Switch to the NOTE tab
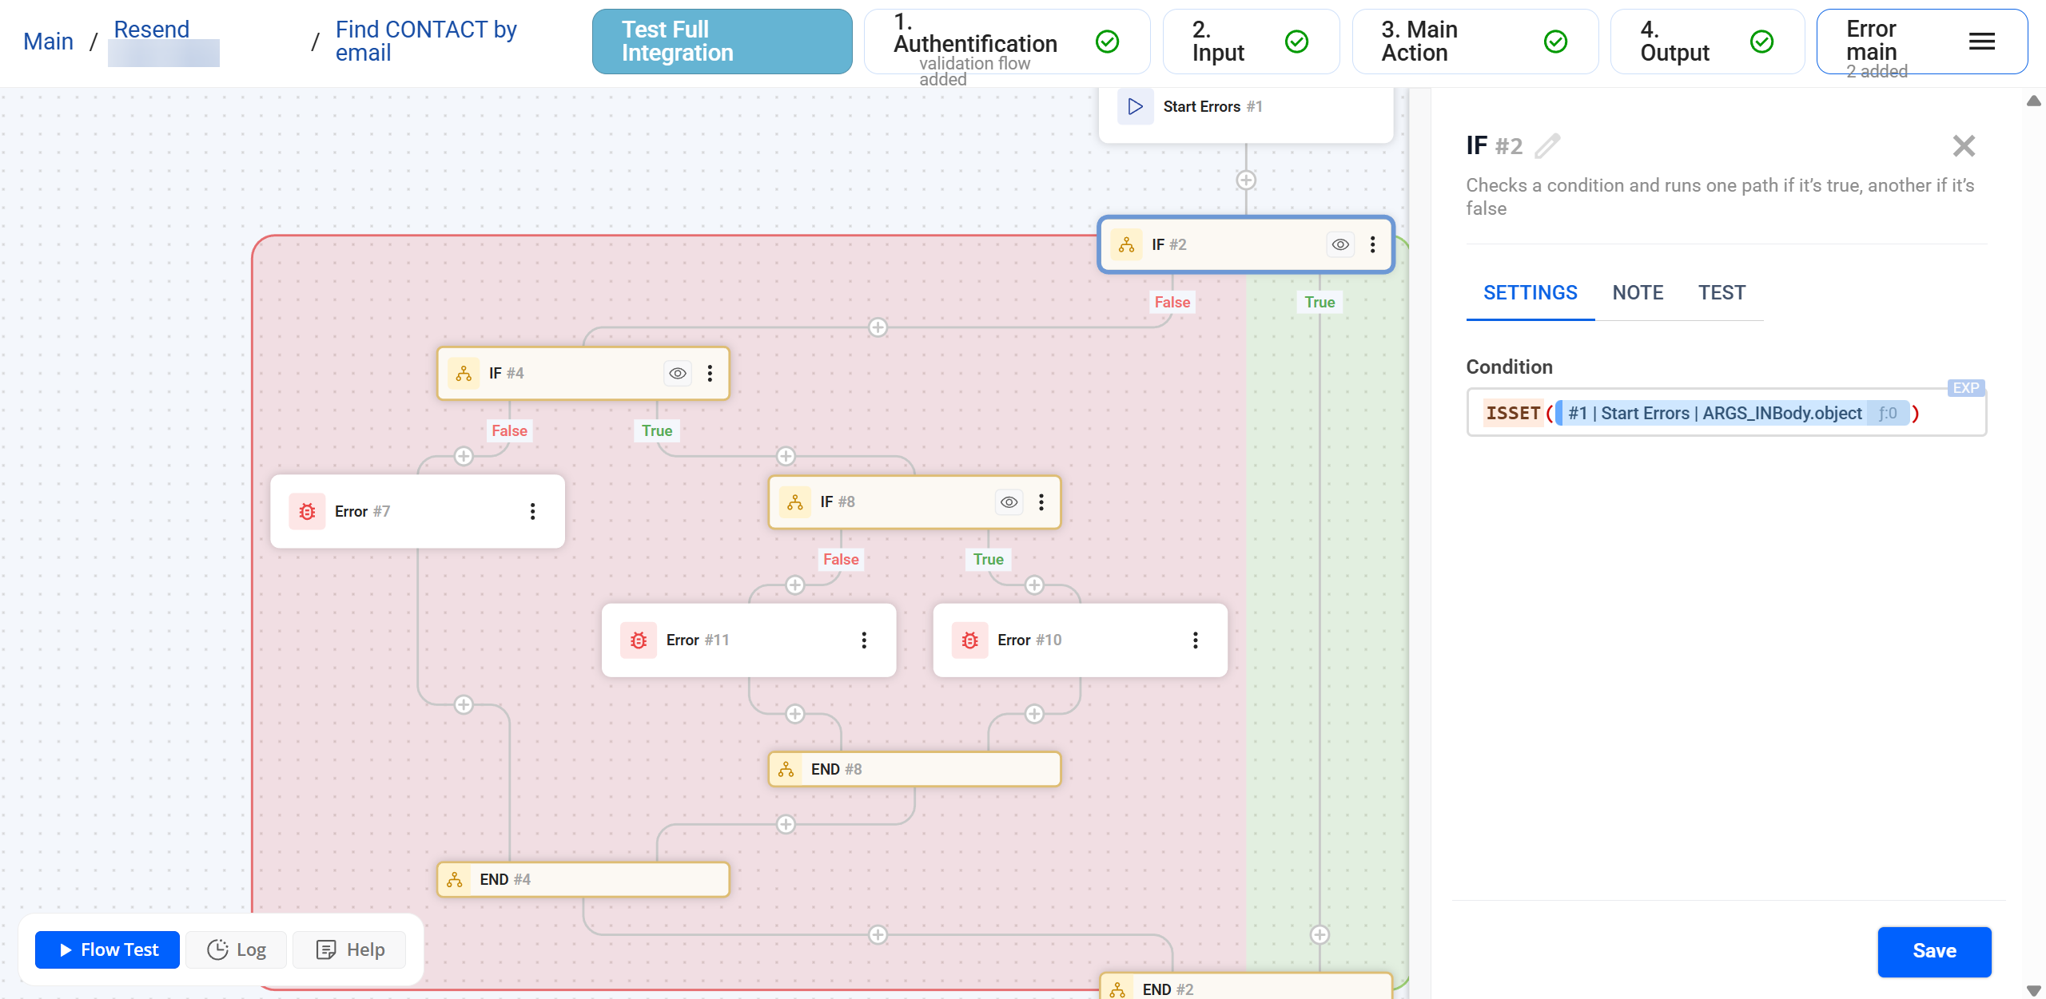Image resolution: width=2046 pixels, height=999 pixels. 1638,293
